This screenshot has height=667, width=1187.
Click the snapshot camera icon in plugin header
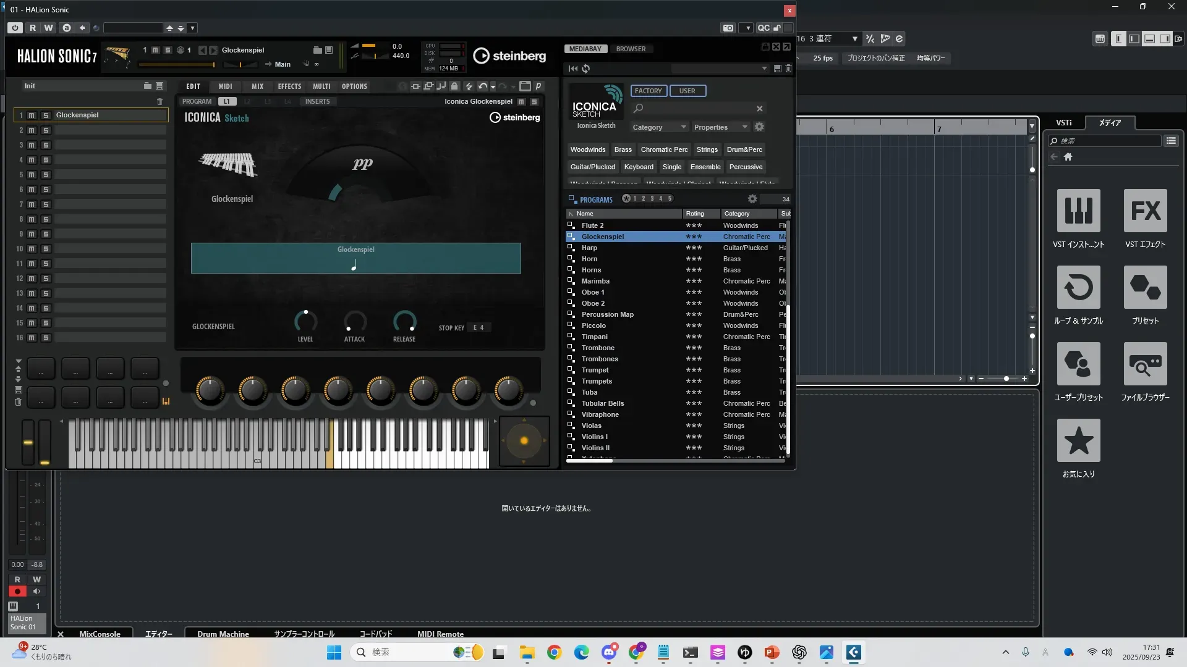pyautogui.click(x=728, y=28)
